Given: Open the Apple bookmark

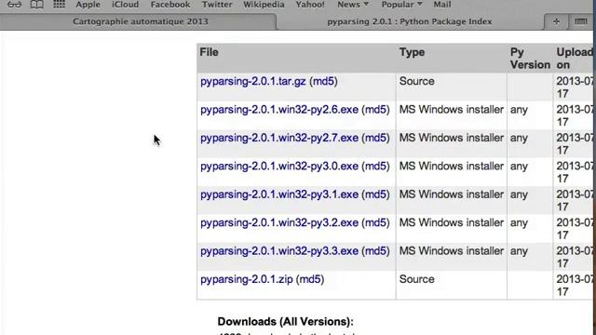Looking at the screenshot, I should click(x=88, y=5).
